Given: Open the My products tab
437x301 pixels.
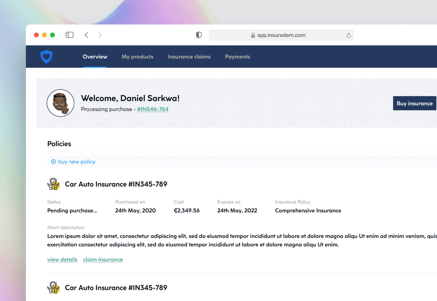Looking at the screenshot, I should point(137,57).
